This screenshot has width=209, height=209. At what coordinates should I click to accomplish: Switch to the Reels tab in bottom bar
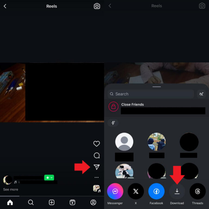click(72, 202)
